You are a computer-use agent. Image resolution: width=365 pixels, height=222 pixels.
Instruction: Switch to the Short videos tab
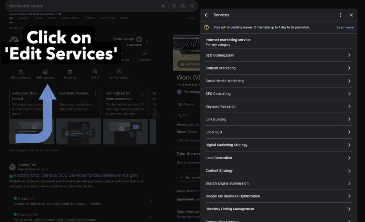(x=71, y=18)
